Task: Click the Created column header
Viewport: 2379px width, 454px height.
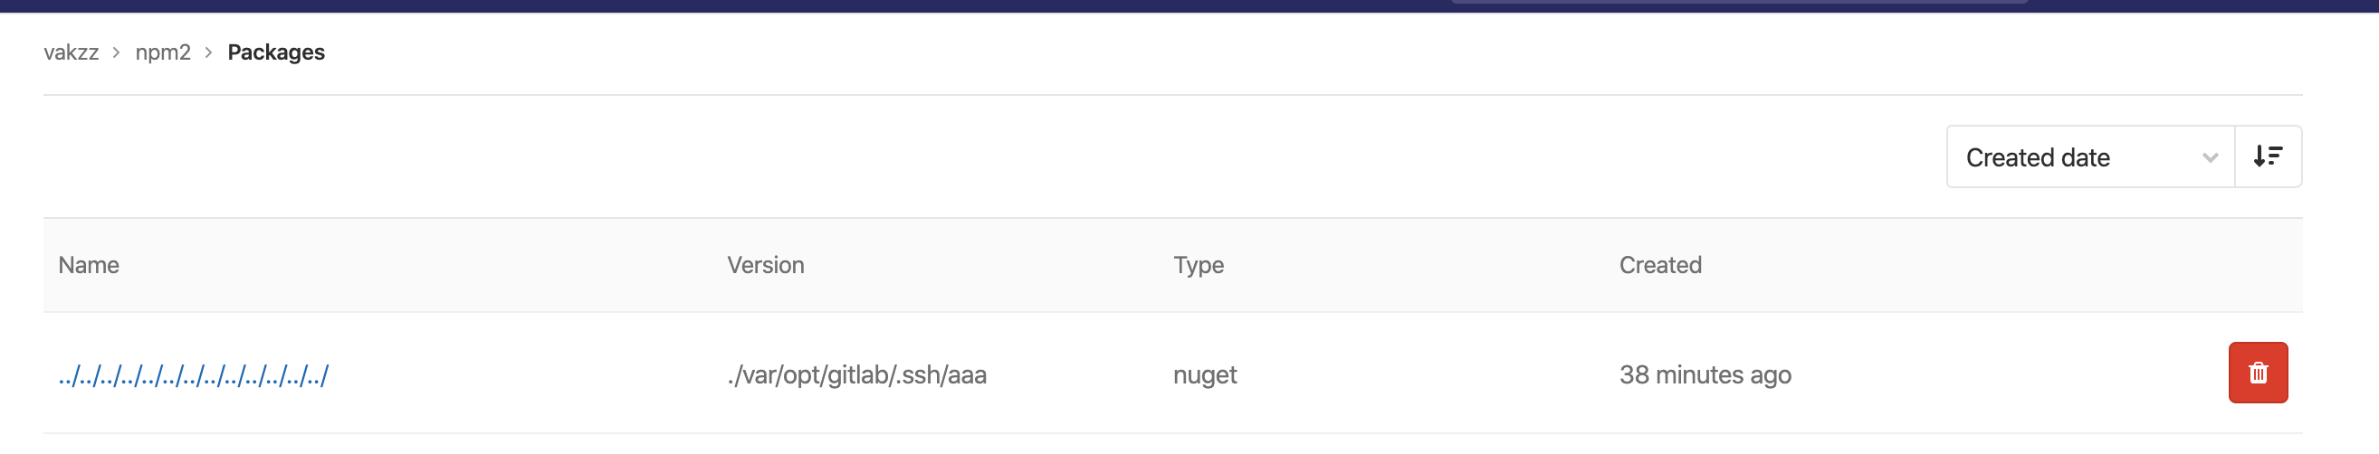Action: (1659, 265)
